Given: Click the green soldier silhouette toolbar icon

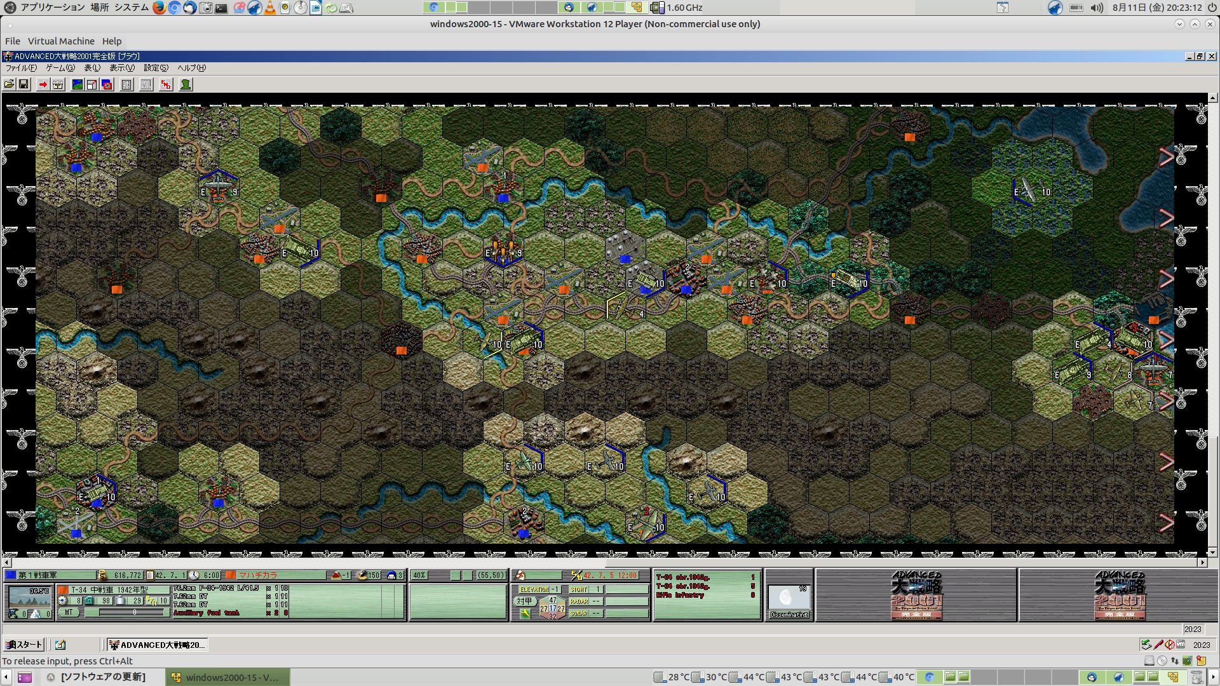Looking at the screenshot, I should pos(186,84).
